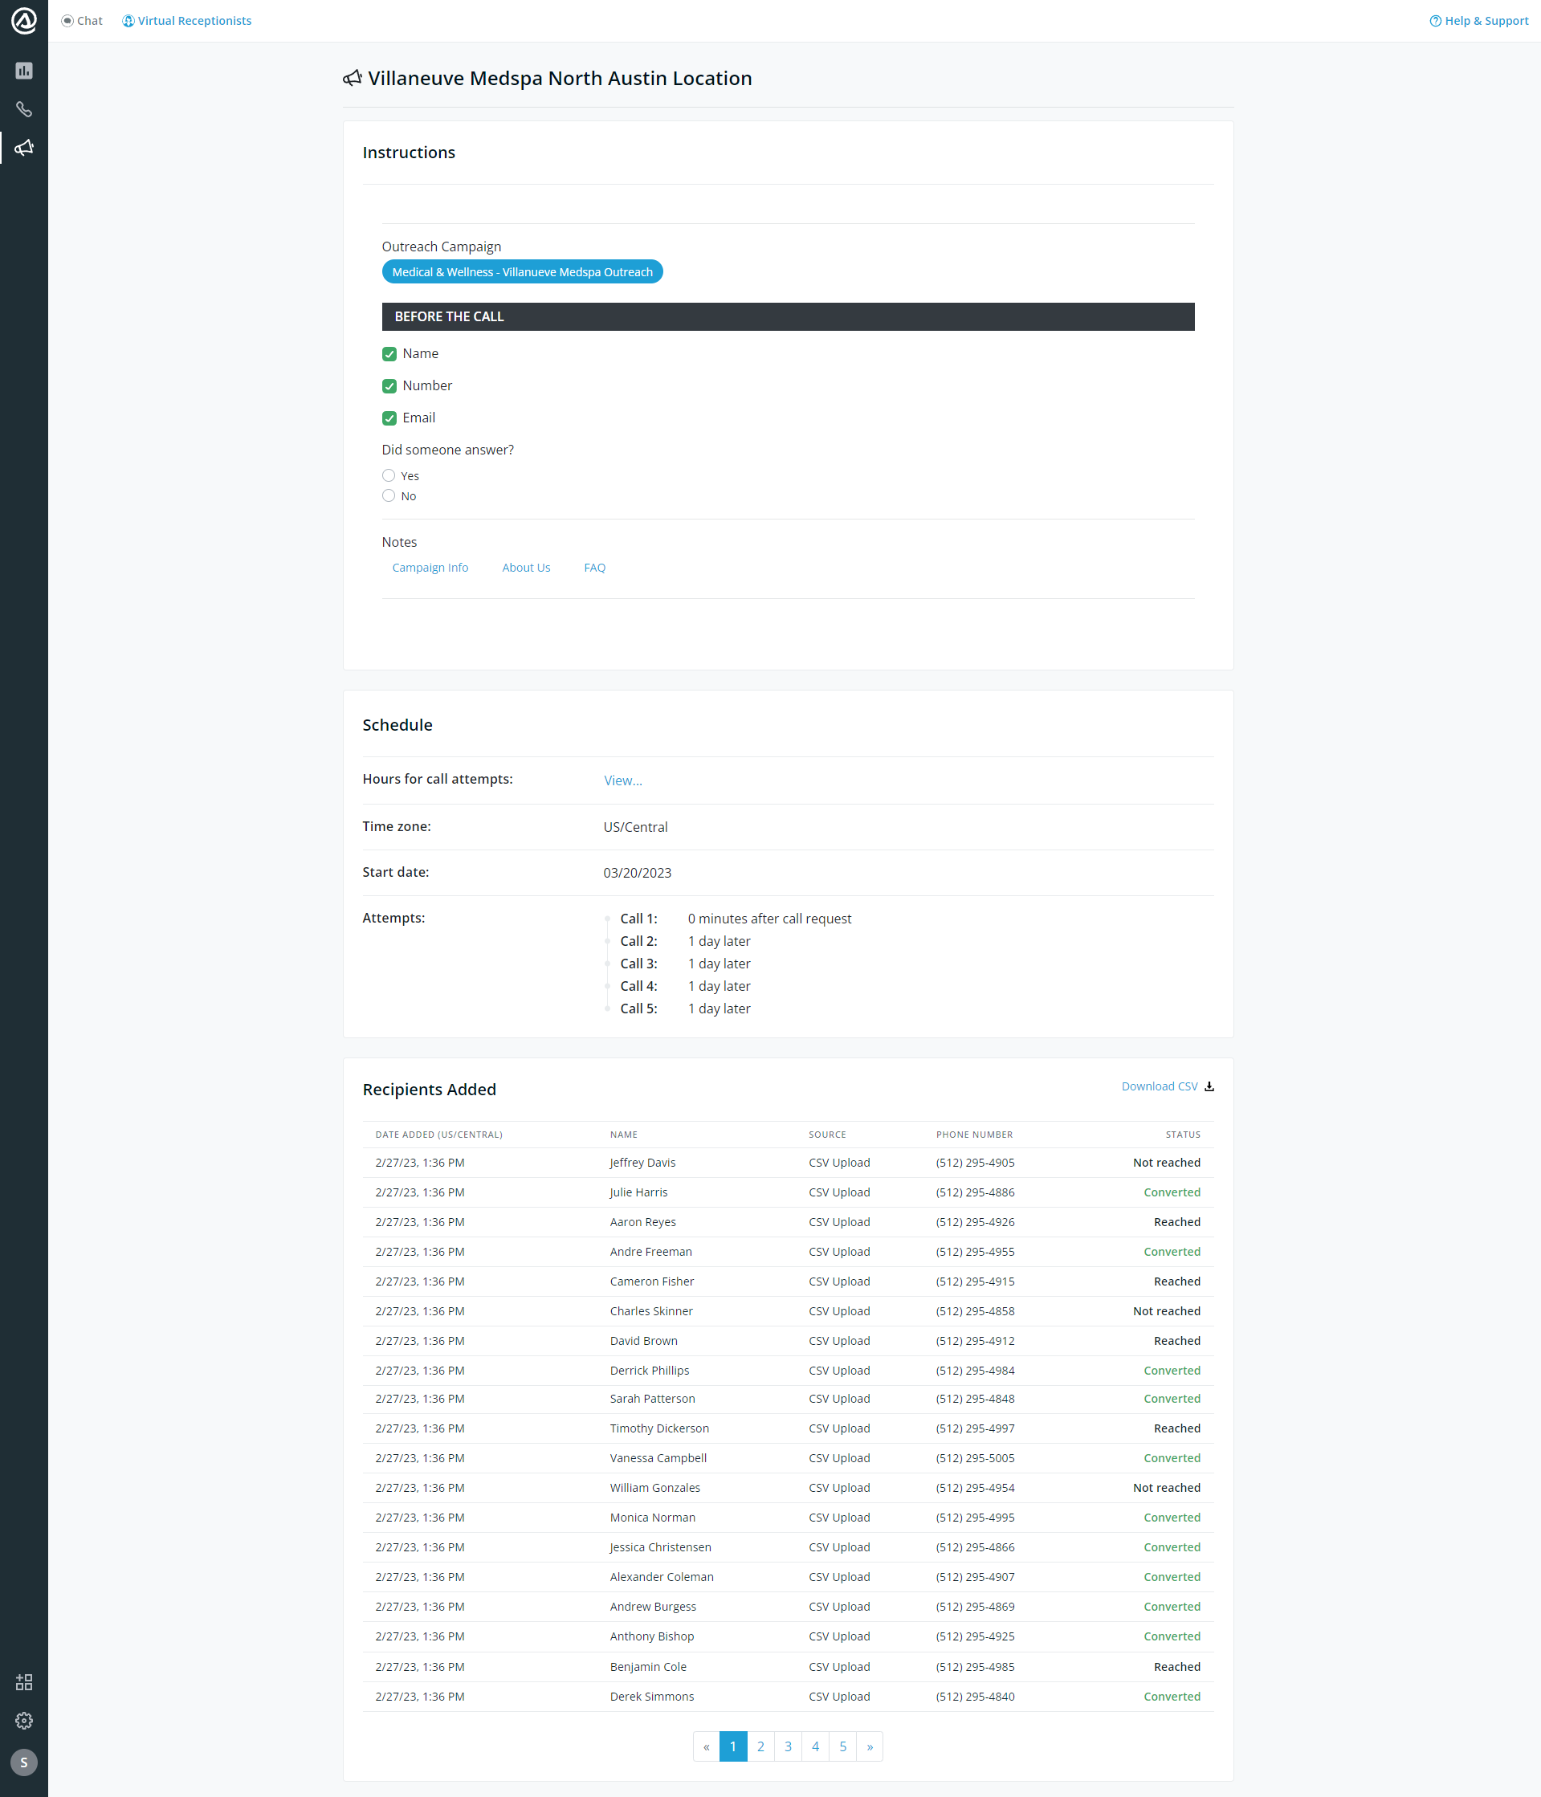Click the Chat tab in top bar
The height and width of the screenshot is (1797, 1541).
pos(82,21)
